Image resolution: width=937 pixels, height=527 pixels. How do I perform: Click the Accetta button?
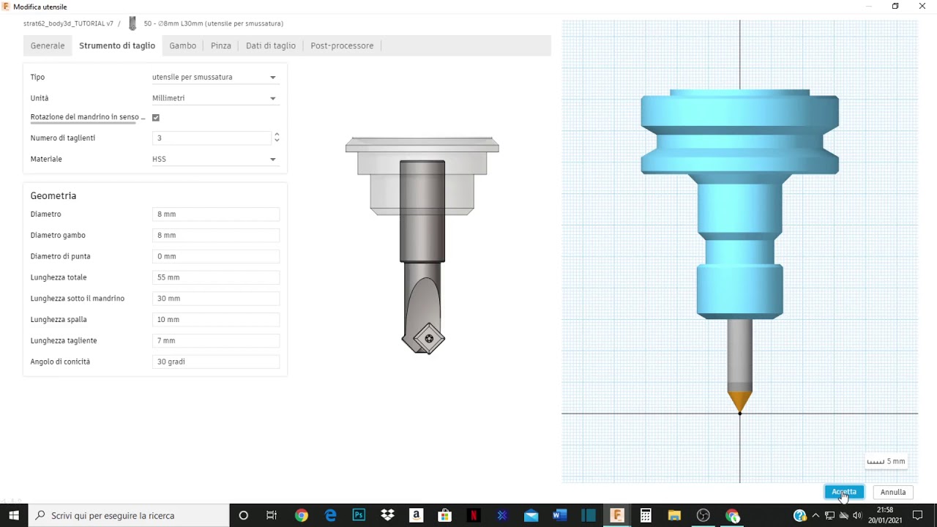pyautogui.click(x=844, y=492)
